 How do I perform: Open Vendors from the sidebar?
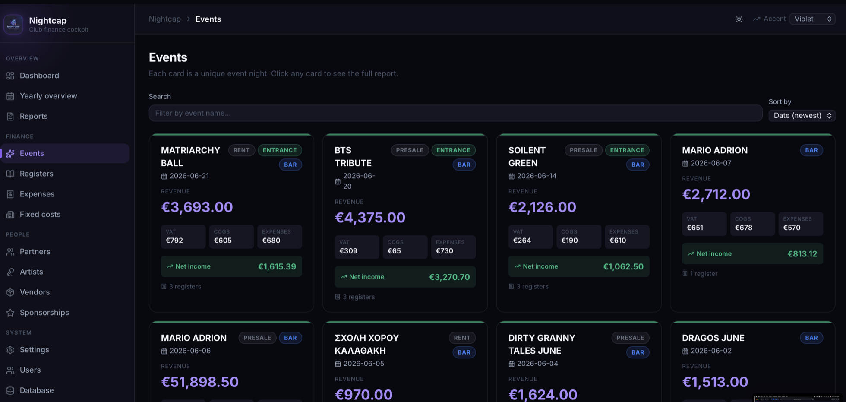point(65,292)
